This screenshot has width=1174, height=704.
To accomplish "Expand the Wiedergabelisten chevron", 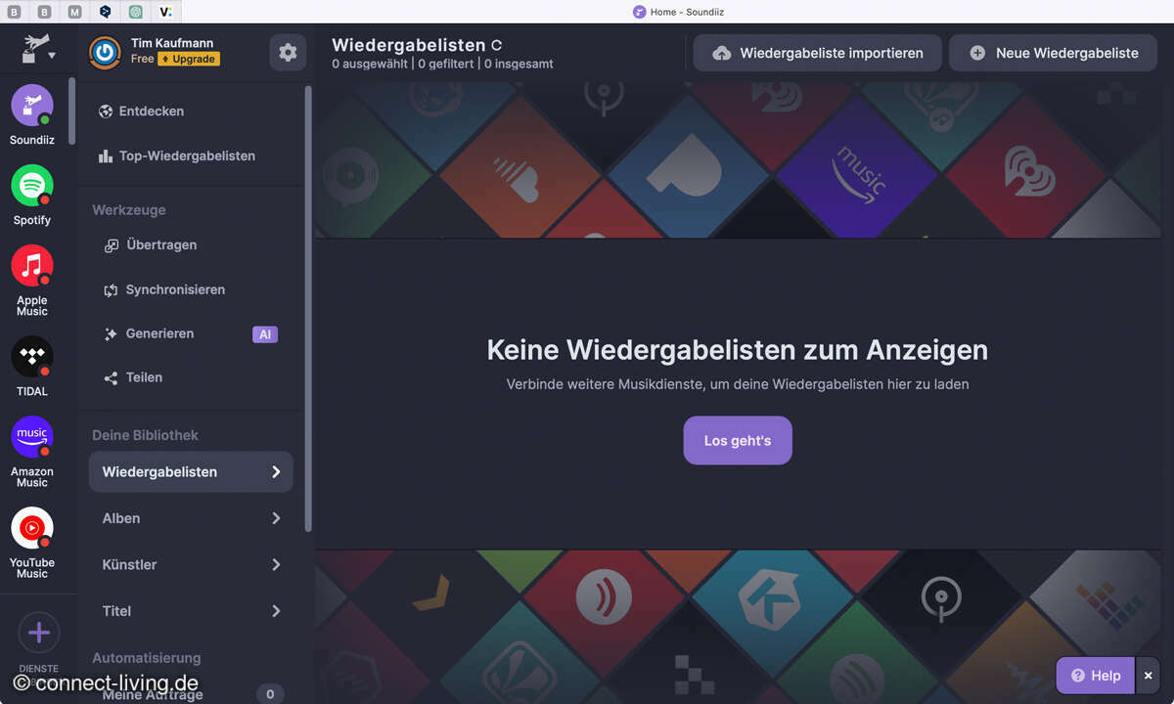I will [276, 472].
